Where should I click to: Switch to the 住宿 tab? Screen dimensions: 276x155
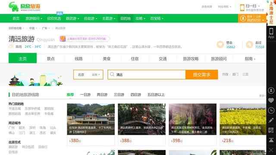tap(135, 59)
